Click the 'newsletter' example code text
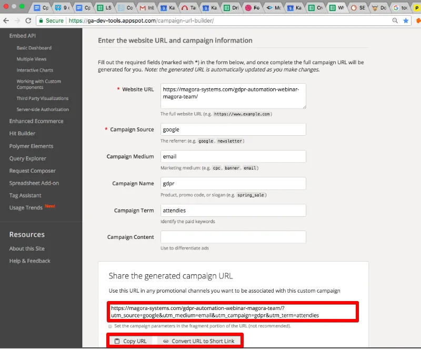This screenshot has width=421, height=350. (x=229, y=141)
